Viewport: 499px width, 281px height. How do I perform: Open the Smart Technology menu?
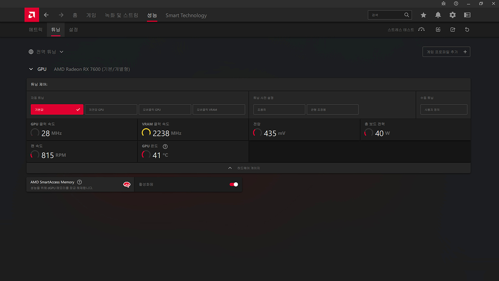[x=186, y=15]
